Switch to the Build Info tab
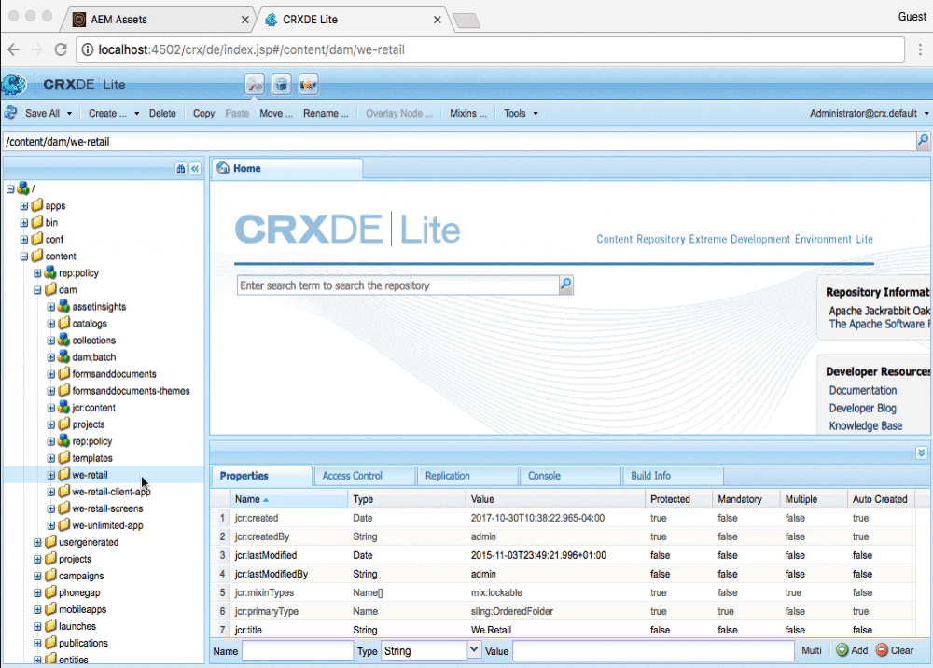Image resolution: width=933 pixels, height=668 pixels. pyautogui.click(x=673, y=476)
